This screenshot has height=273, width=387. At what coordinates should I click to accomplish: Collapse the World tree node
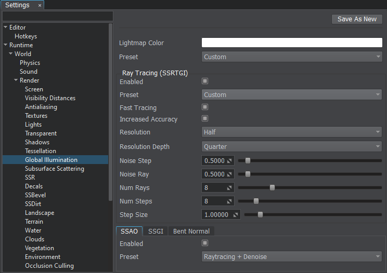tap(10, 53)
